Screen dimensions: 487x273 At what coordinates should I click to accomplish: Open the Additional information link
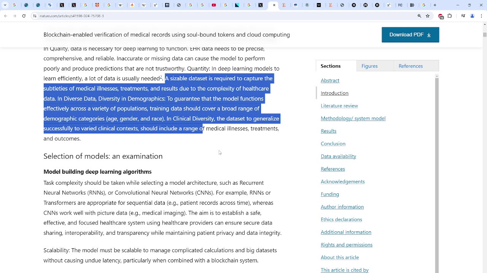346,232
